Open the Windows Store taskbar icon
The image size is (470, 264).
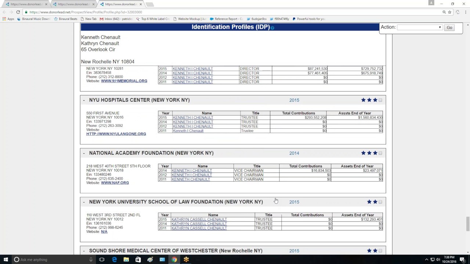click(x=138, y=260)
